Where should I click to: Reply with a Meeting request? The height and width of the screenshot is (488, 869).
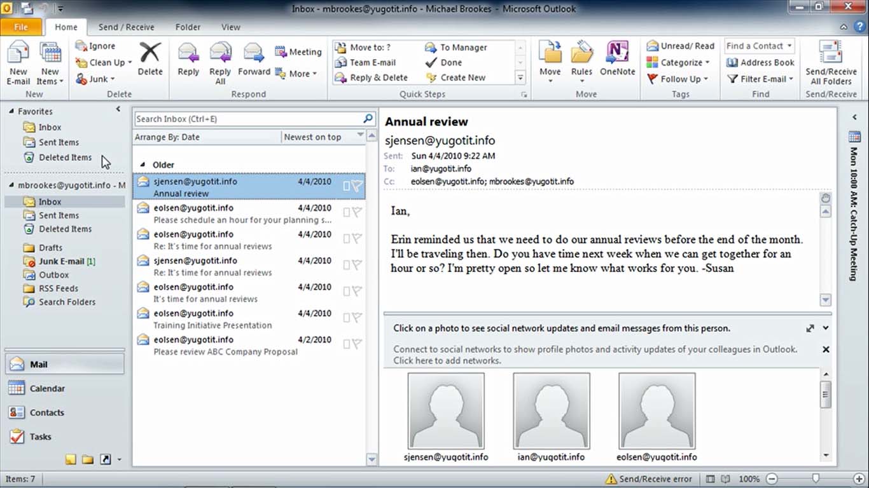point(298,52)
